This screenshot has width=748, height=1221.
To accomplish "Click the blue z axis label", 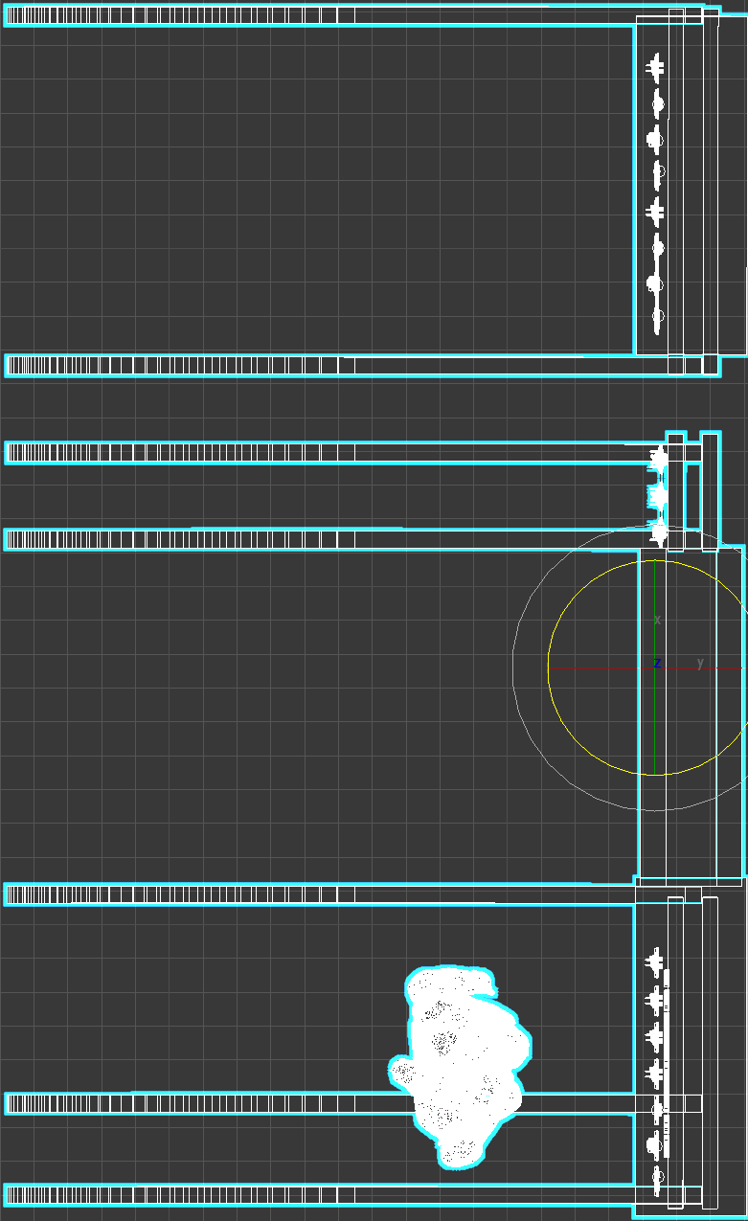I will [657, 663].
